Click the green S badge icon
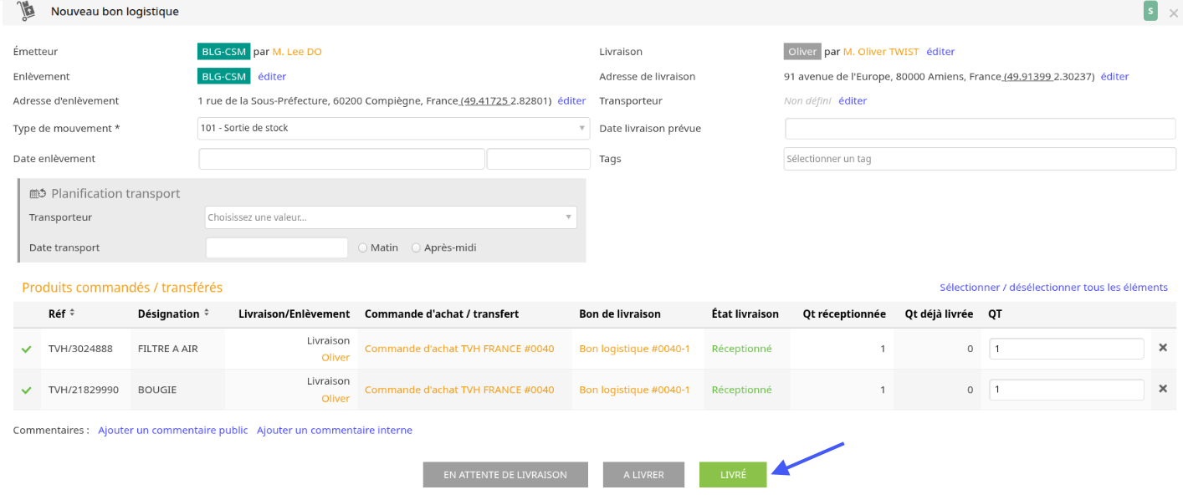Image resolution: width=1183 pixels, height=500 pixels. pyautogui.click(x=1151, y=11)
